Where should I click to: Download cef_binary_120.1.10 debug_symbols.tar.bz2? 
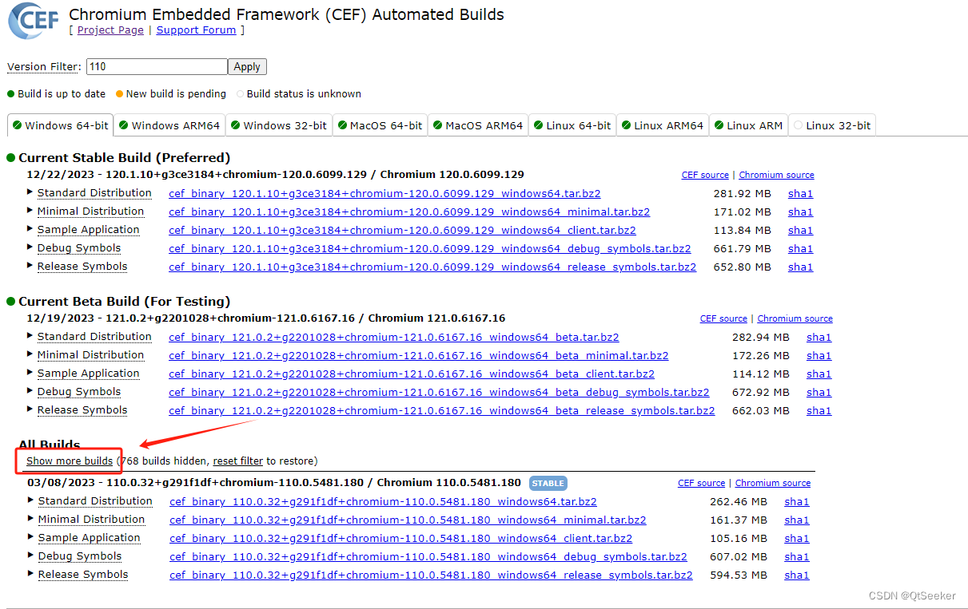tap(430, 249)
